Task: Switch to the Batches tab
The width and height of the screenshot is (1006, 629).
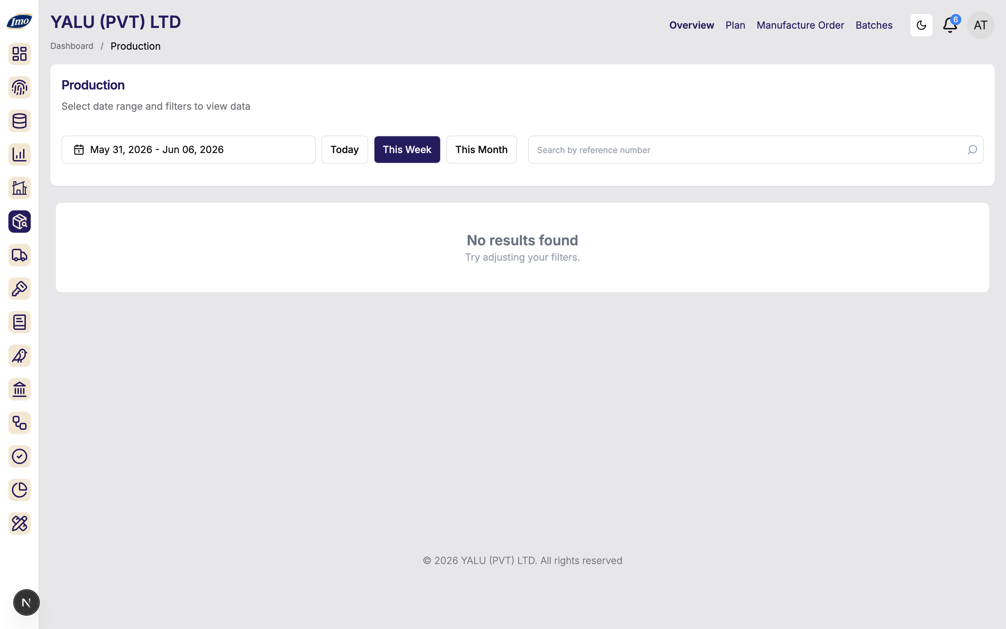Action: pyautogui.click(x=874, y=26)
